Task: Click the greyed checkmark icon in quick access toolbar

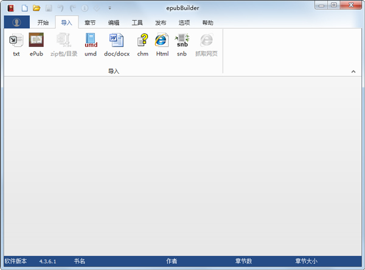Action: (97, 9)
